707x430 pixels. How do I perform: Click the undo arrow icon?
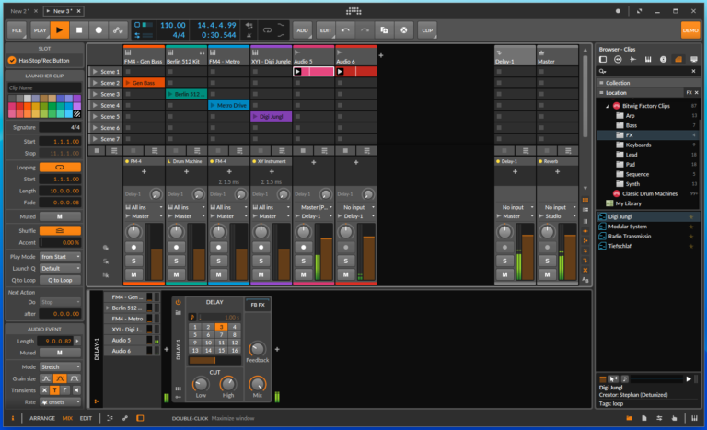[x=345, y=30]
